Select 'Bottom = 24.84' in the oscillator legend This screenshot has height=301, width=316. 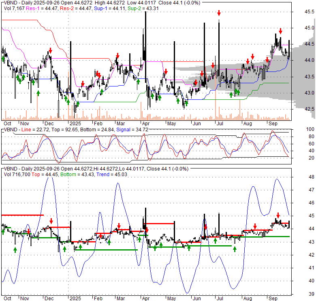tap(97, 130)
